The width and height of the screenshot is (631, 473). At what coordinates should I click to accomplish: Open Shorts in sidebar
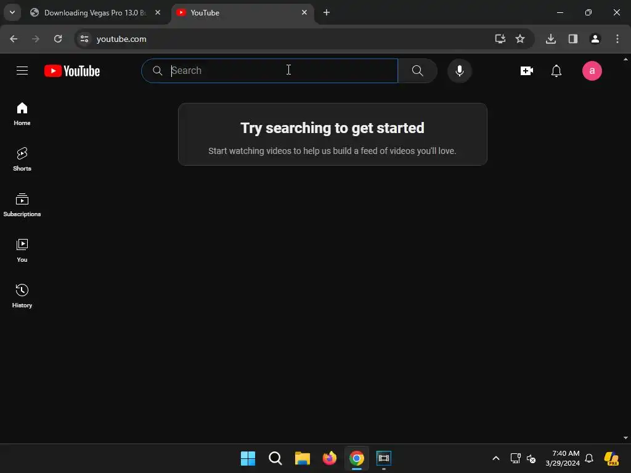pos(22,160)
